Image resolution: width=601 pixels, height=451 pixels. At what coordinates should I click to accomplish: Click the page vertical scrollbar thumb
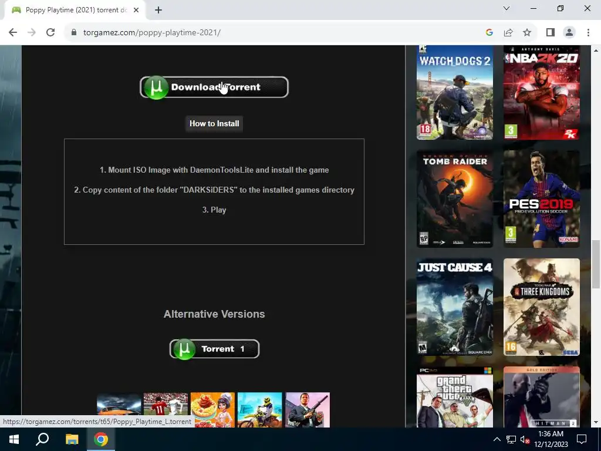coord(596,264)
